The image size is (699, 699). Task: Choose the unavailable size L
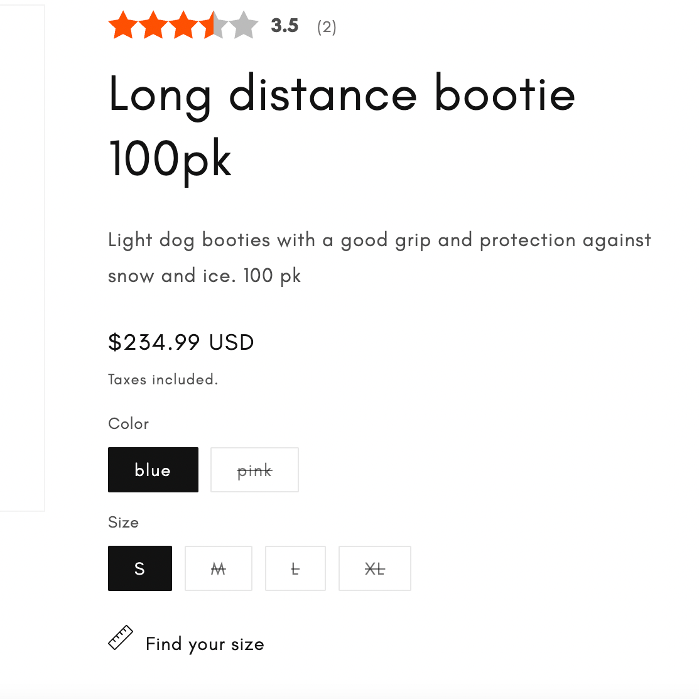pos(295,568)
